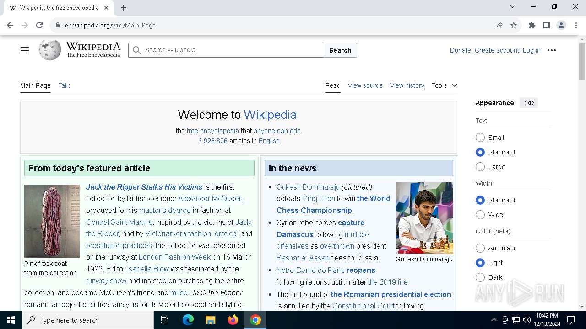Select the Read tab
The height and width of the screenshot is (329, 586).
[x=333, y=85]
